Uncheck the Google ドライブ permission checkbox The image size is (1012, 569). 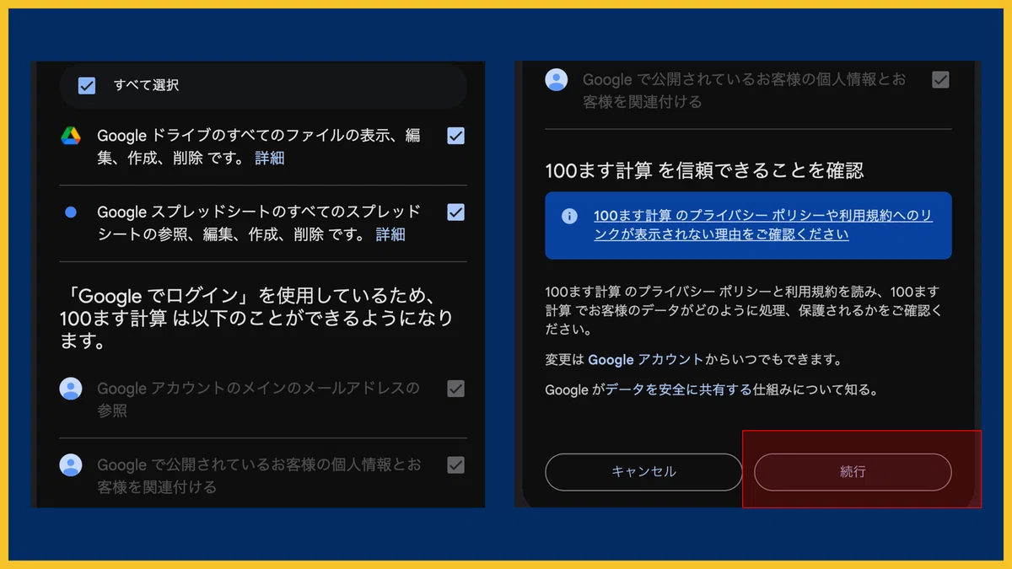455,136
